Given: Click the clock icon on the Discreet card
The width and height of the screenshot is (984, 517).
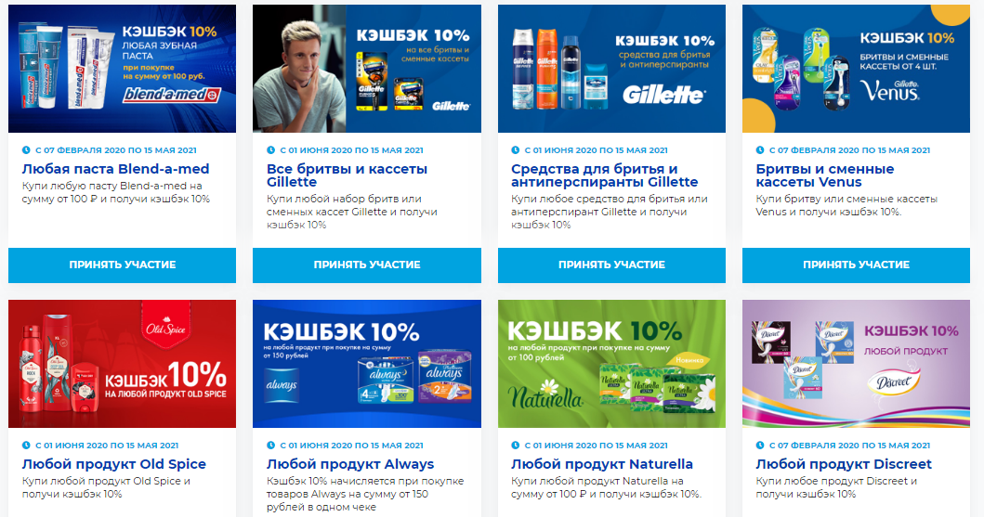Looking at the screenshot, I should tap(760, 446).
